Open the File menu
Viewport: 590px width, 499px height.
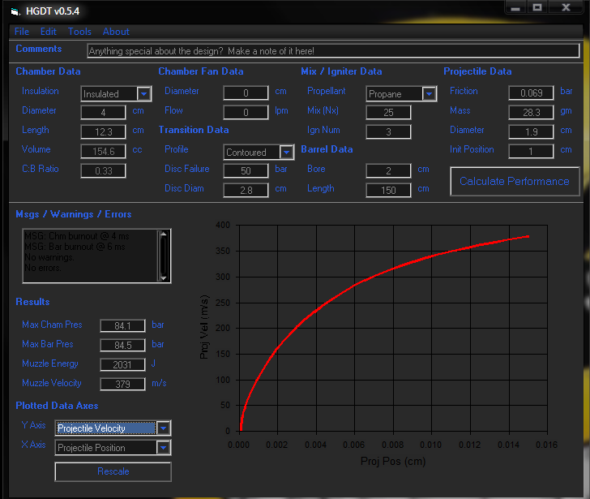pos(22,32)
